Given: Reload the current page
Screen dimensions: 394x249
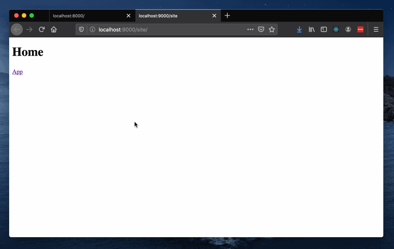Looking at the screenshot, I should (x=42, y=29).
